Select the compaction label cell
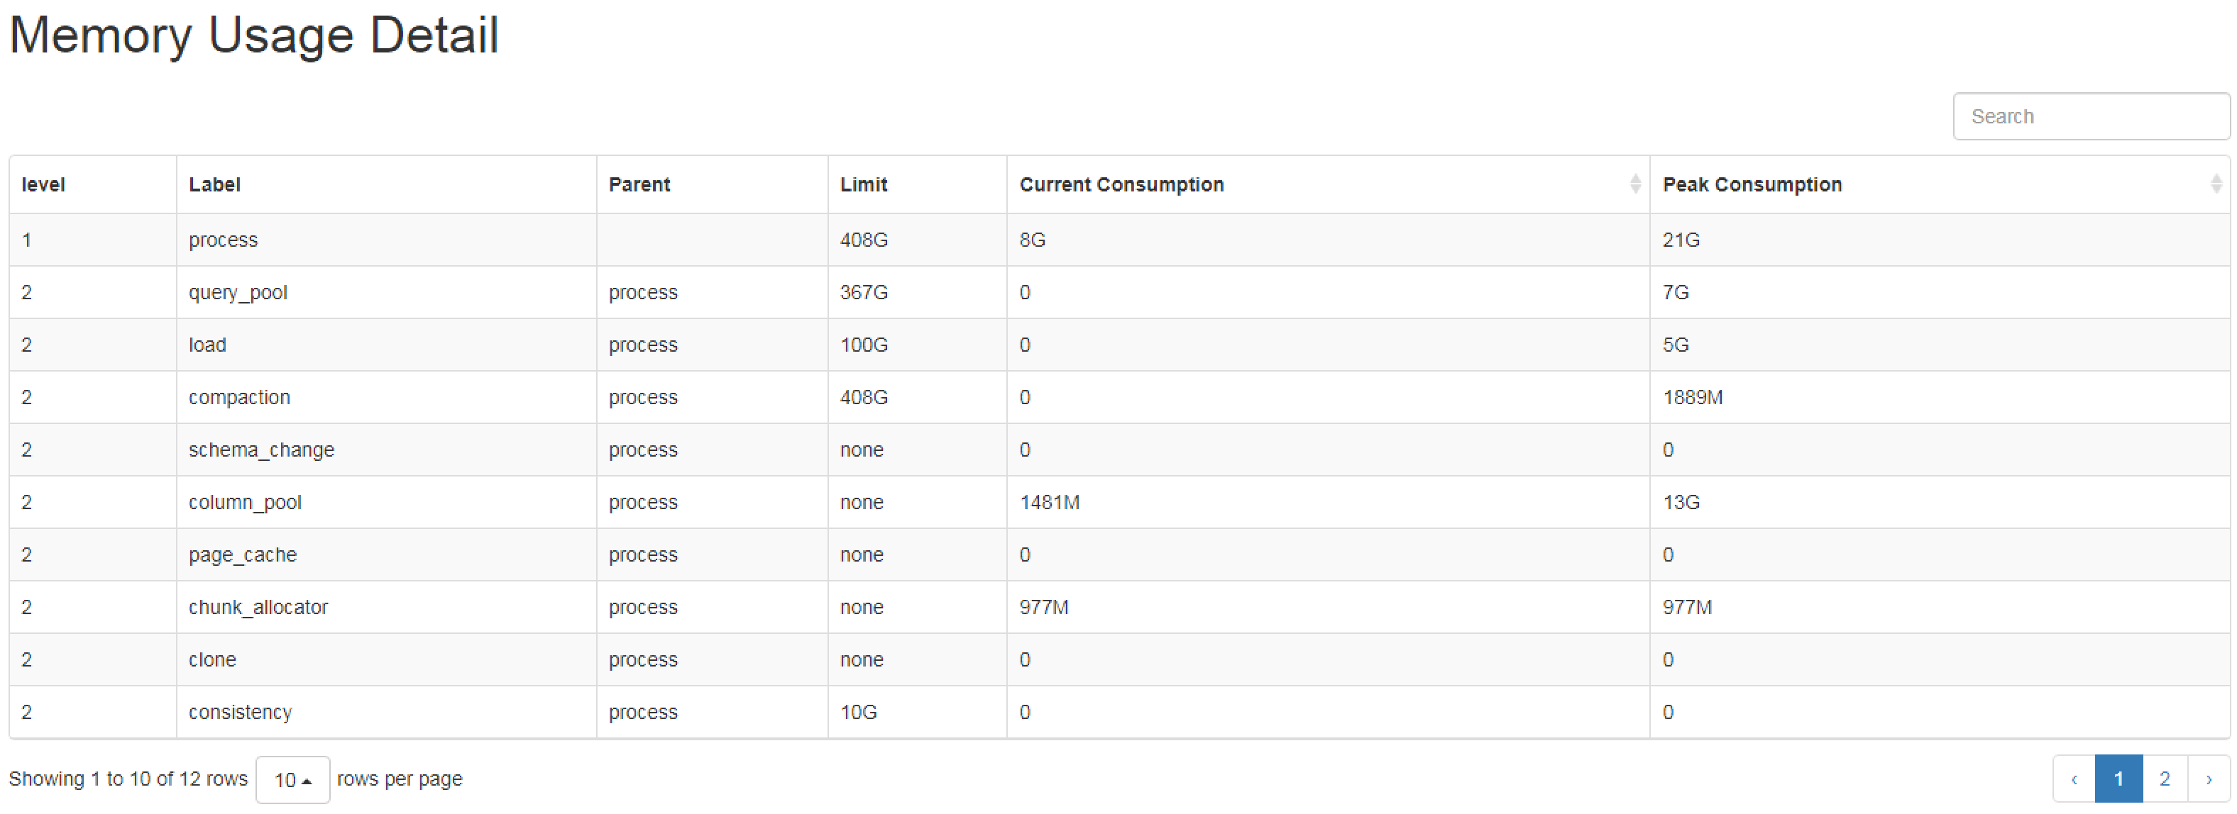 point(240,398)
